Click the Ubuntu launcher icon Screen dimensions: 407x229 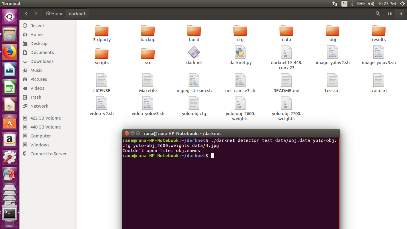(10, 16)
